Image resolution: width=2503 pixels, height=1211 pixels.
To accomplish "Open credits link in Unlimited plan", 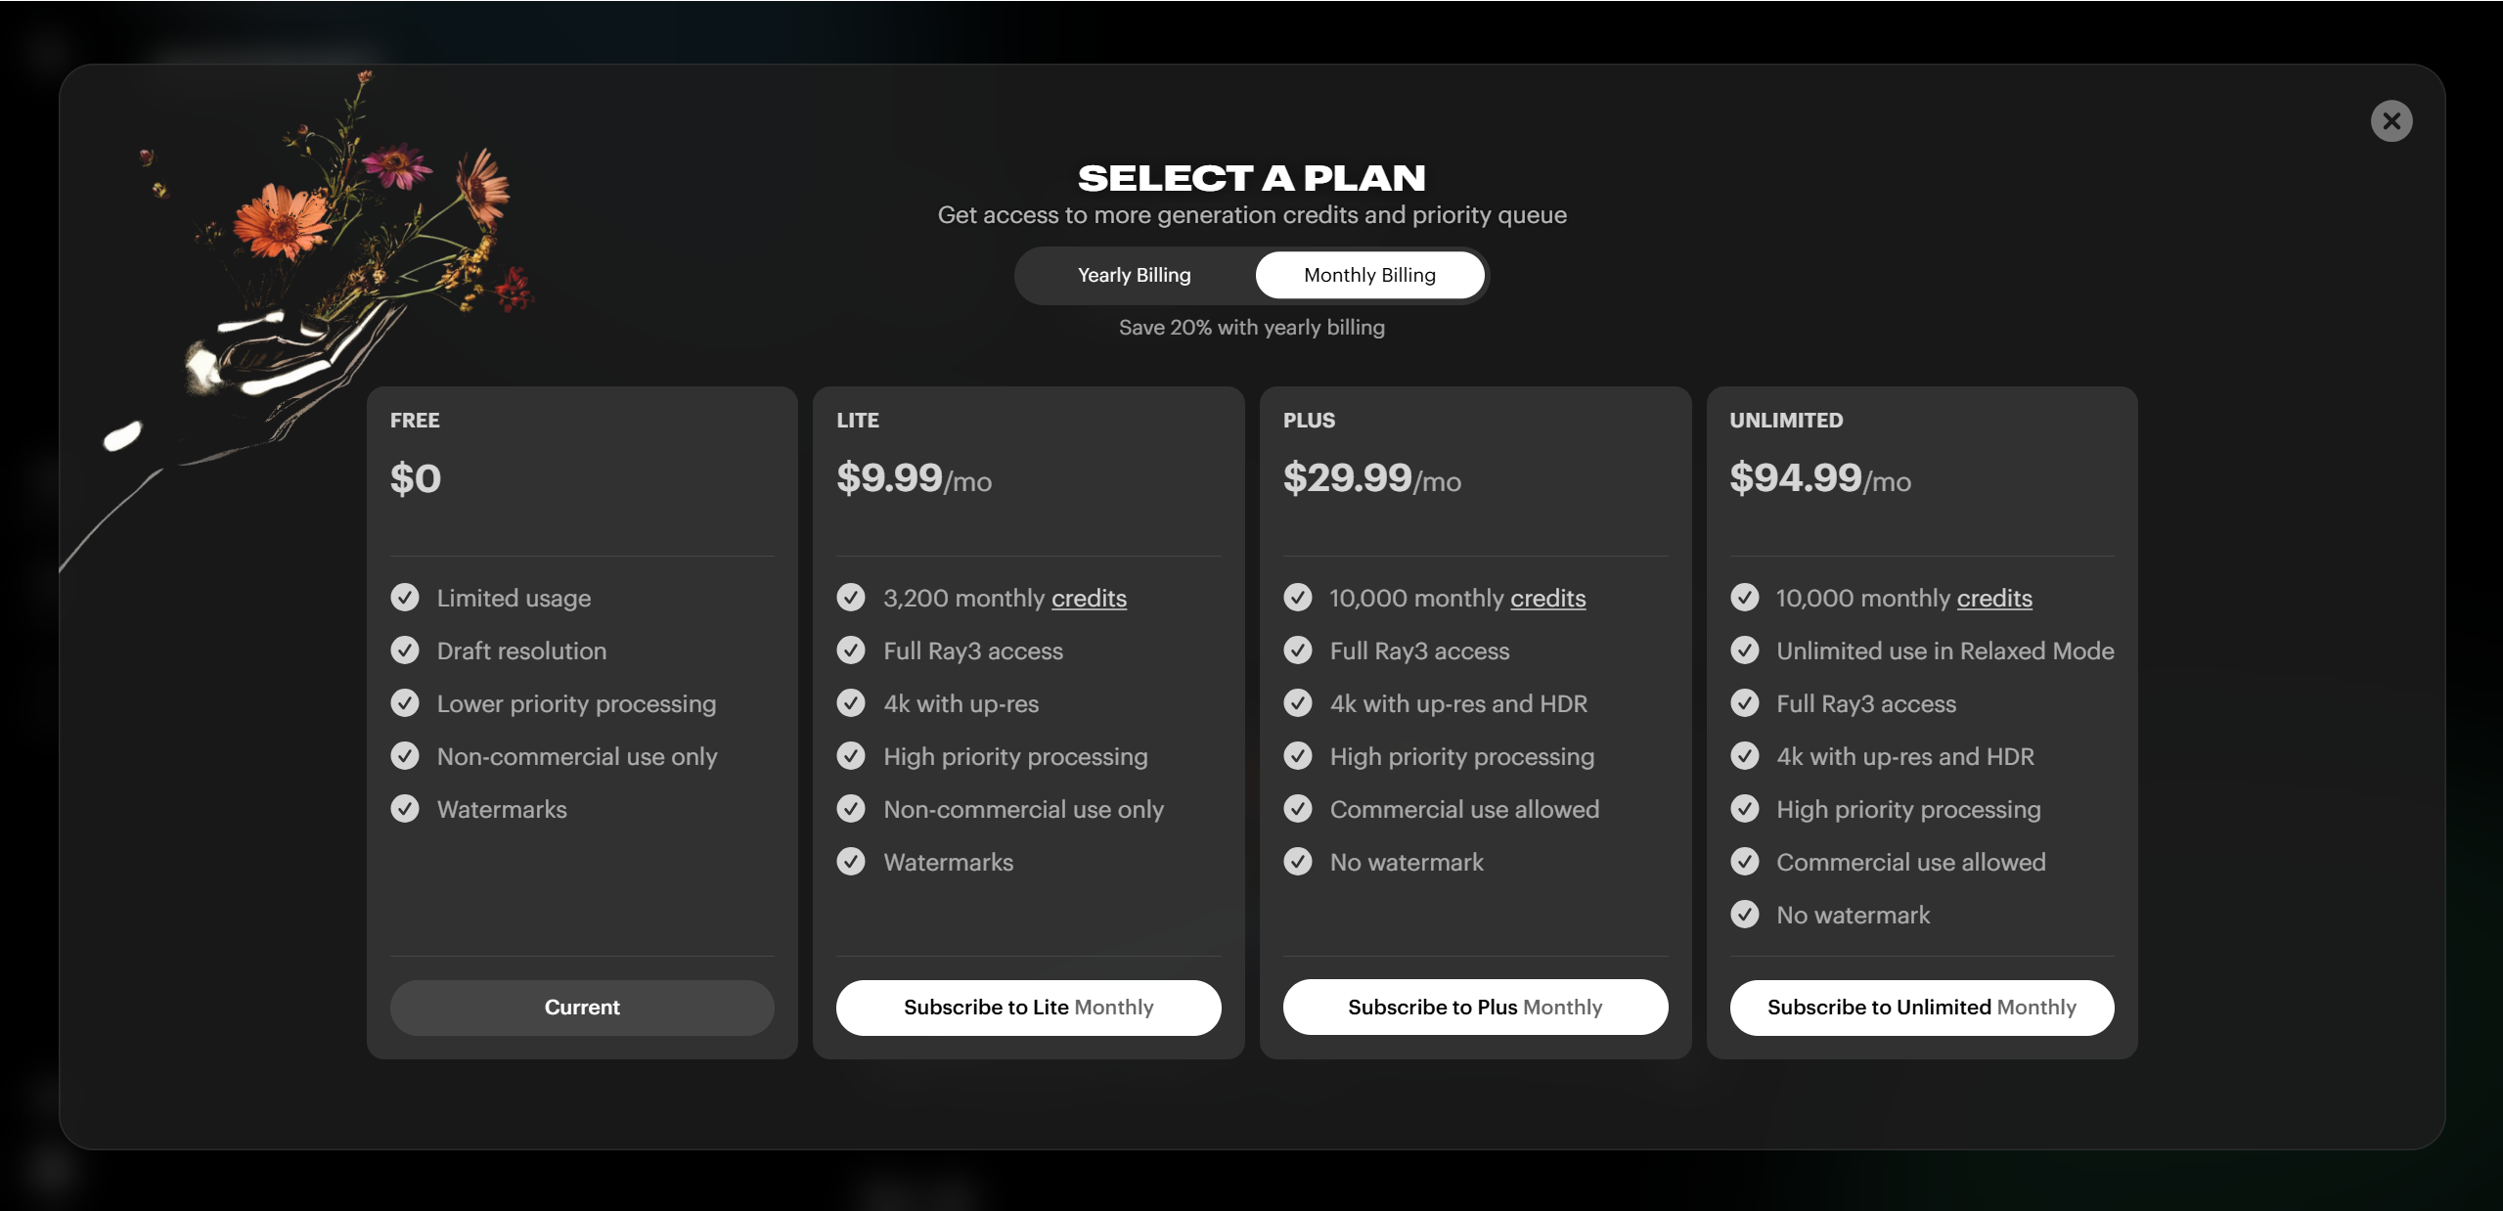I will tap(1993, 598).
